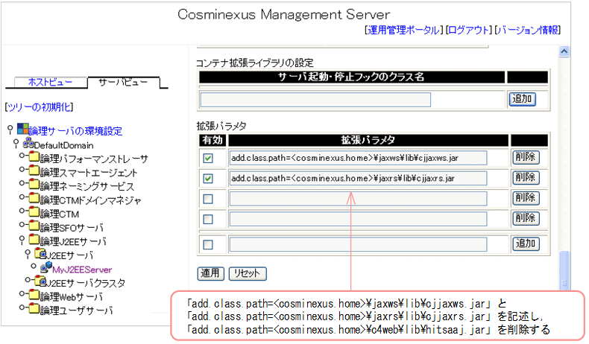Click 削除 on fourth parameter row

[x=526, y=218]
